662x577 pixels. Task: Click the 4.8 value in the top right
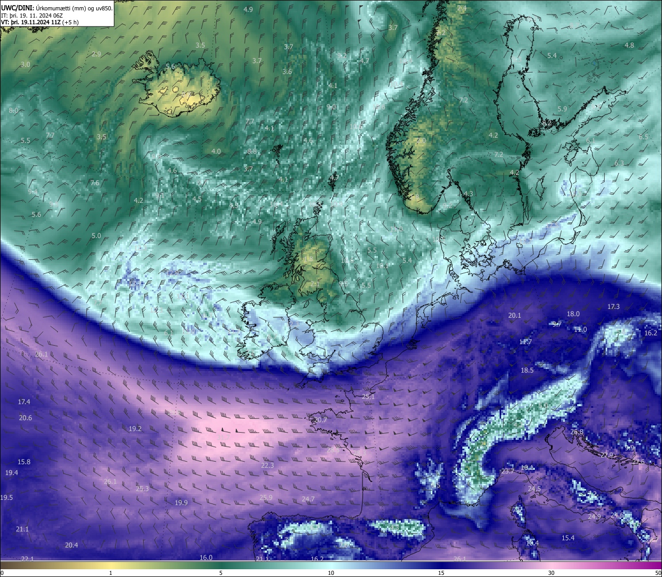[x=629, y=46]
